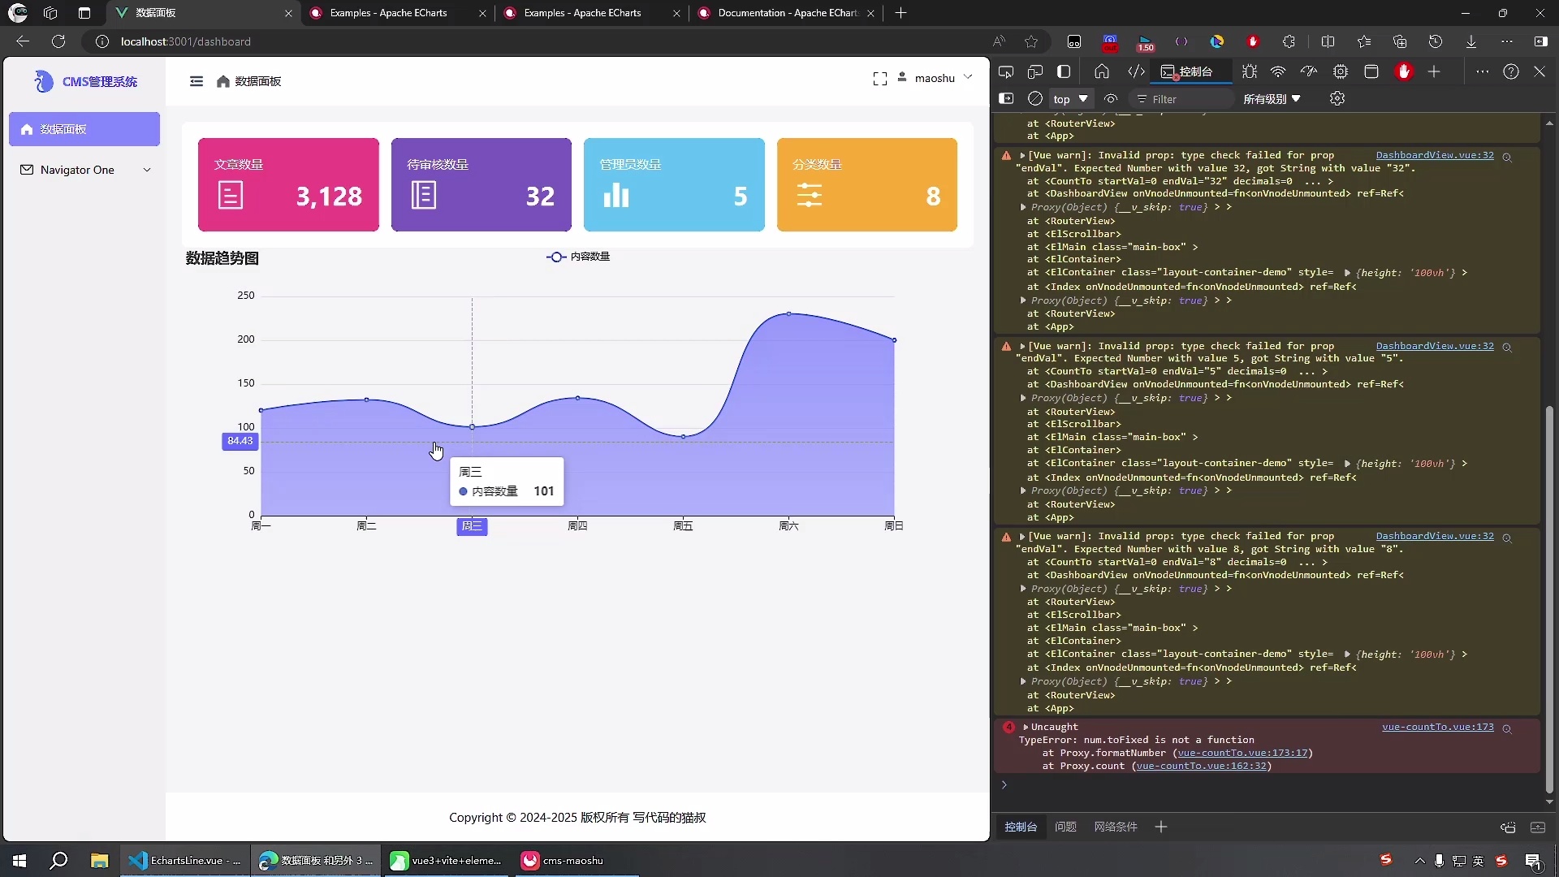Open vue-countTo.vue:162:32 stack link
This screenshot has height=877, width=1559.
[x=1201, y=766]
